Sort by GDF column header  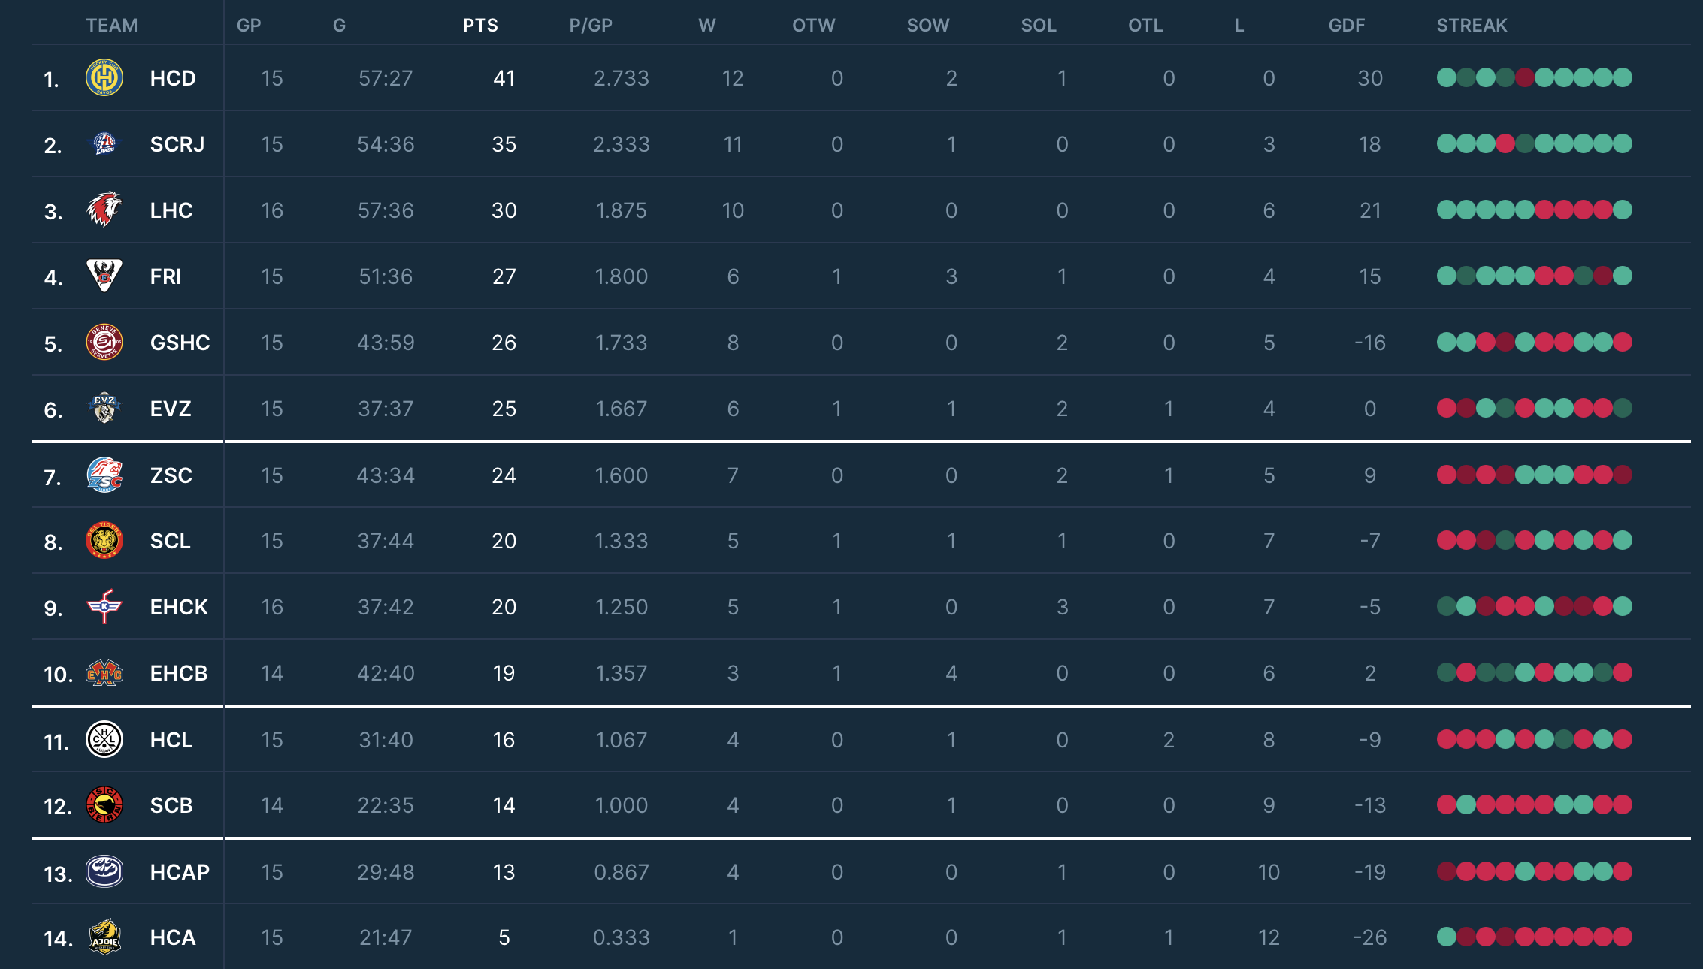pos(1346,26)
